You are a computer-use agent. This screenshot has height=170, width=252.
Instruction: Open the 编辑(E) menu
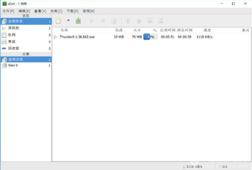[x=24, y=11]
